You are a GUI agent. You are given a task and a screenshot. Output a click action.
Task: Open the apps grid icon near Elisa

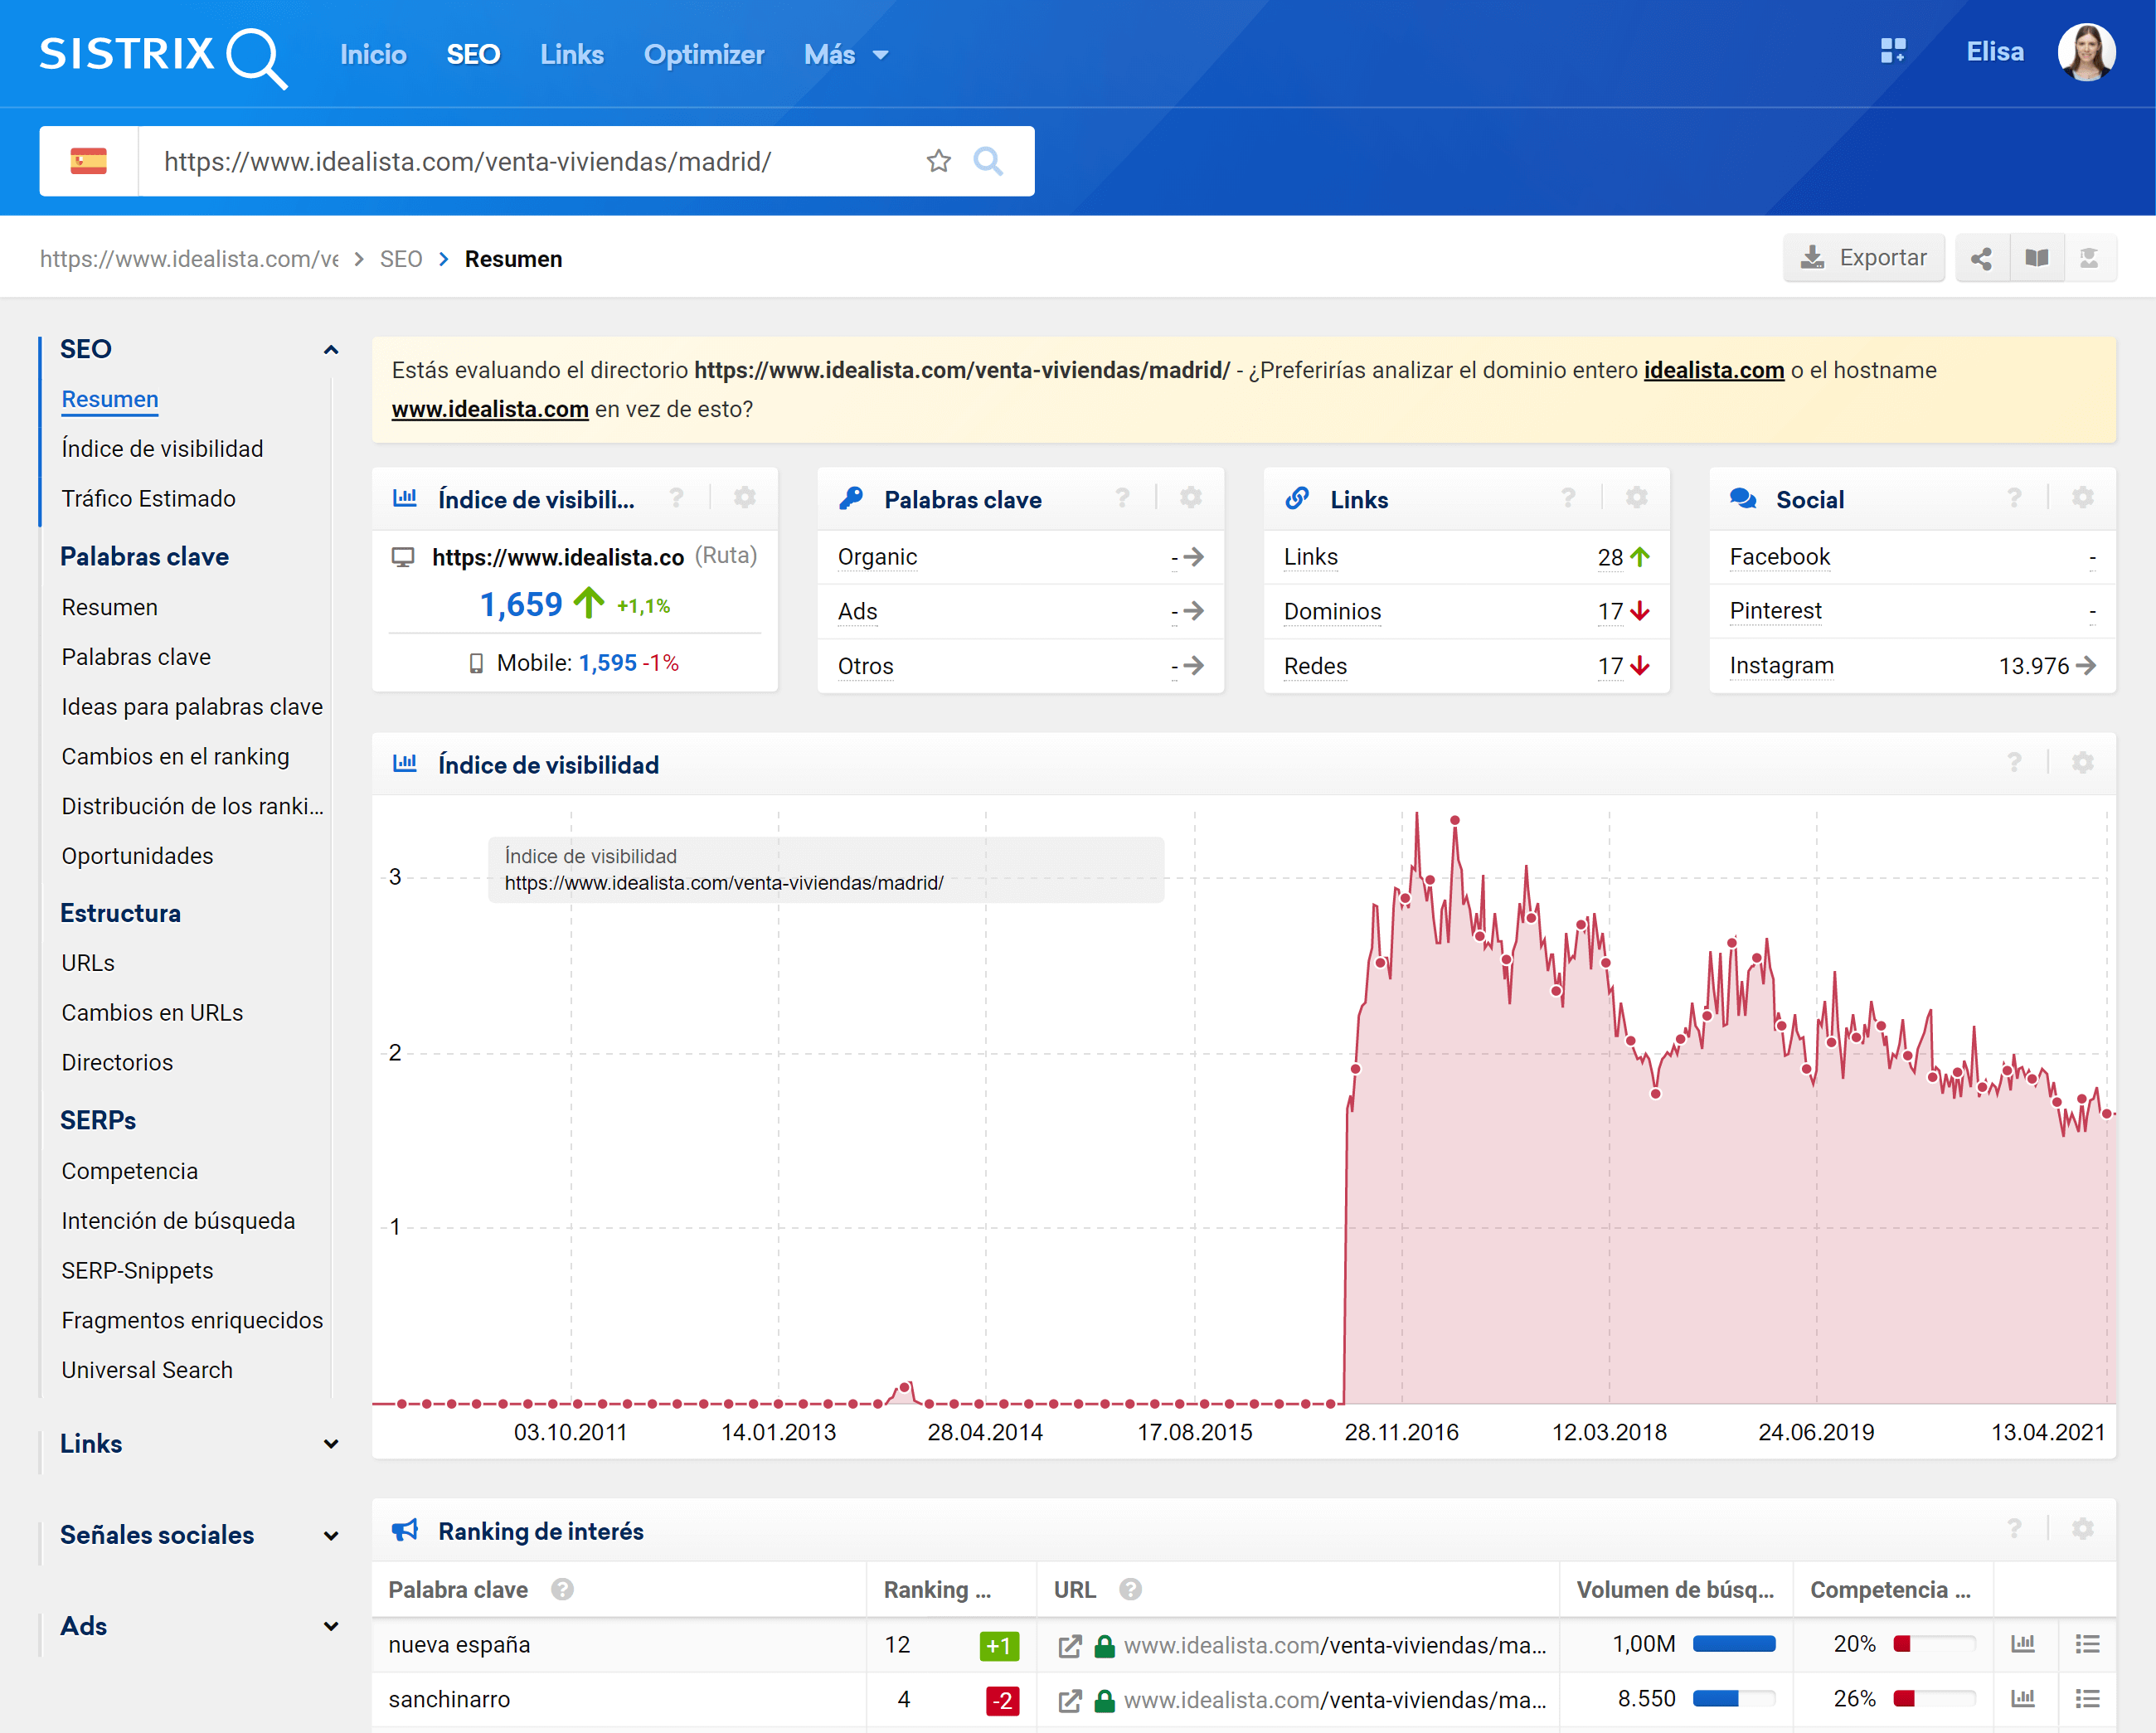(x=1893, y=52)
